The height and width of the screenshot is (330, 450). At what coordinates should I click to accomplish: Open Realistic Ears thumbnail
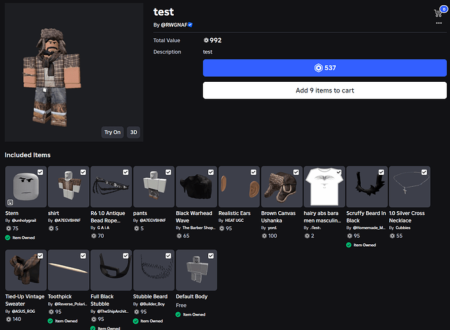click(x=239, y=187)
